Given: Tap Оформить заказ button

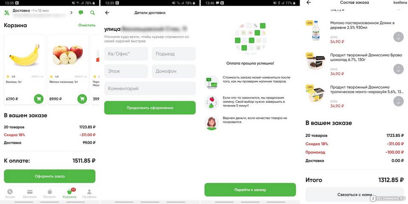Looking at the screenshot, I should click(x=50, y=176).
